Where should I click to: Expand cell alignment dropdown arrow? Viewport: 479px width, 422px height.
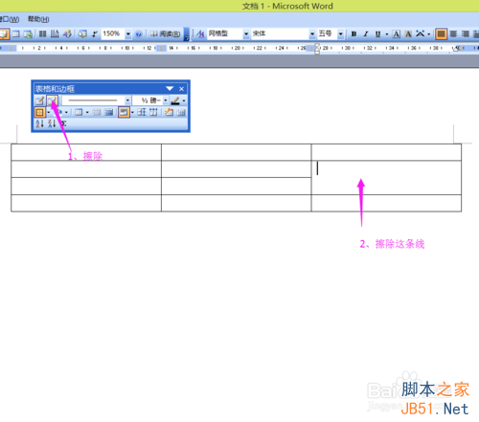[132, 112]
